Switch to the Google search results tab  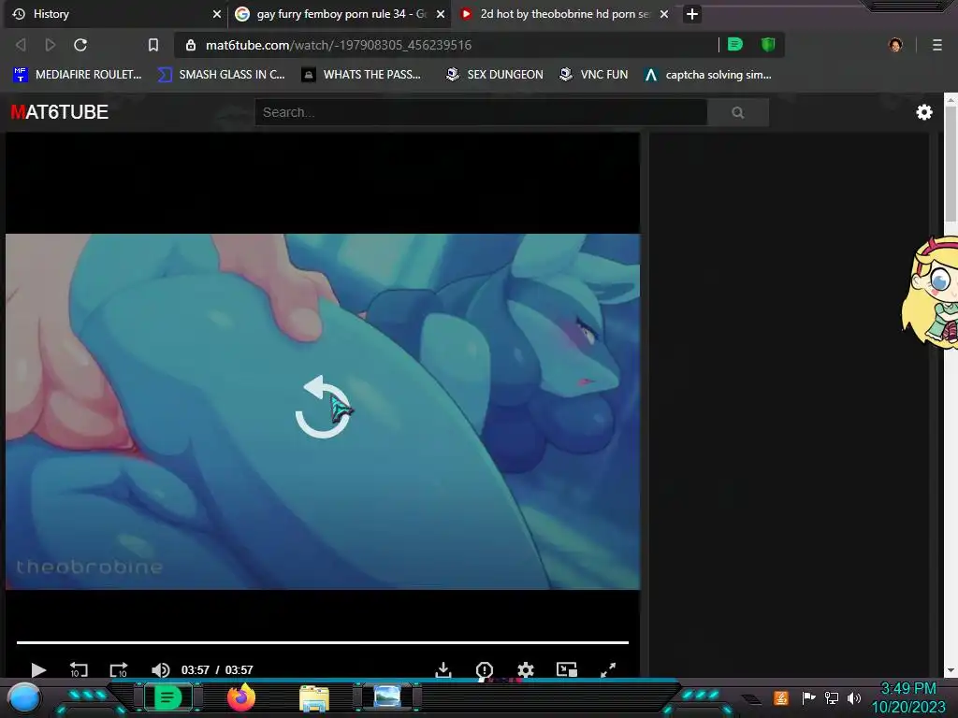(341, 13)
